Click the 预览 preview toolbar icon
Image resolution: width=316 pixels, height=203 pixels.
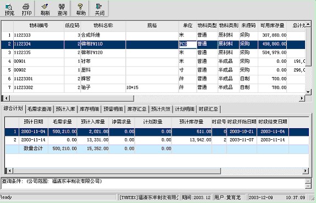9,9
